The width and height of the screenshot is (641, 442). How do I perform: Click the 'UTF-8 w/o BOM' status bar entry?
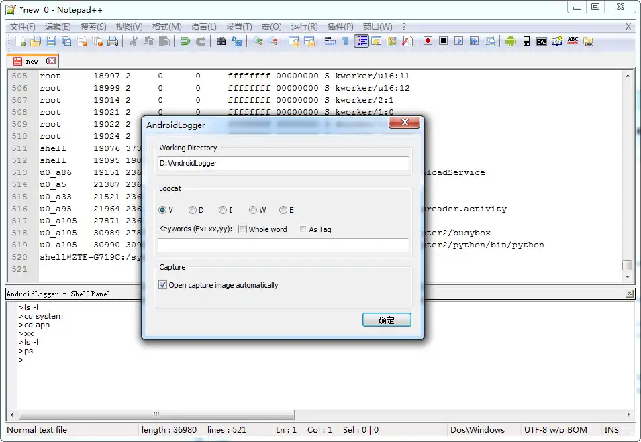(555, 430)
